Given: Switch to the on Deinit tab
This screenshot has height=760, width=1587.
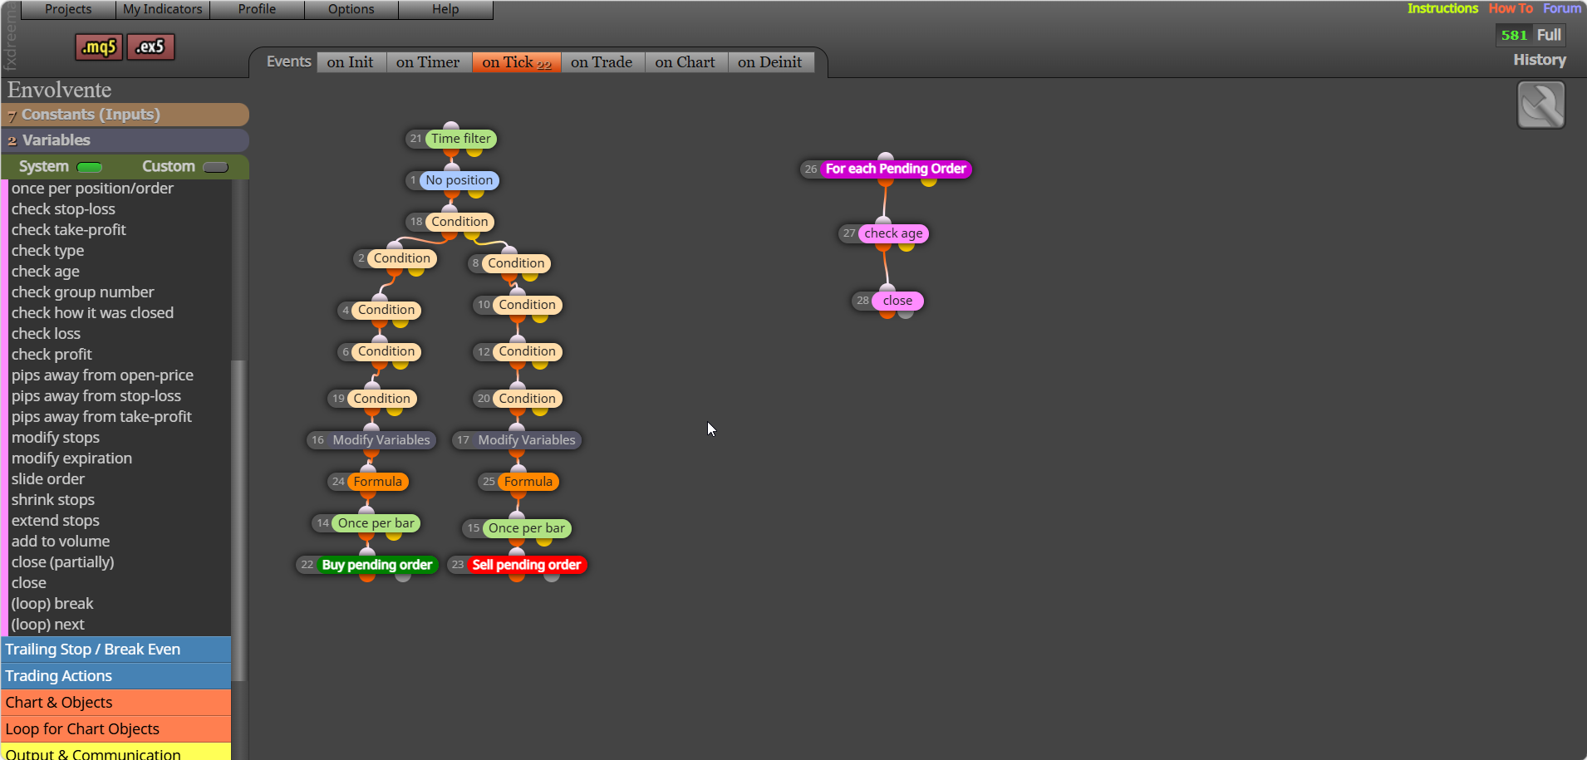Looking at the screenshot, I should tap(770, 62).
